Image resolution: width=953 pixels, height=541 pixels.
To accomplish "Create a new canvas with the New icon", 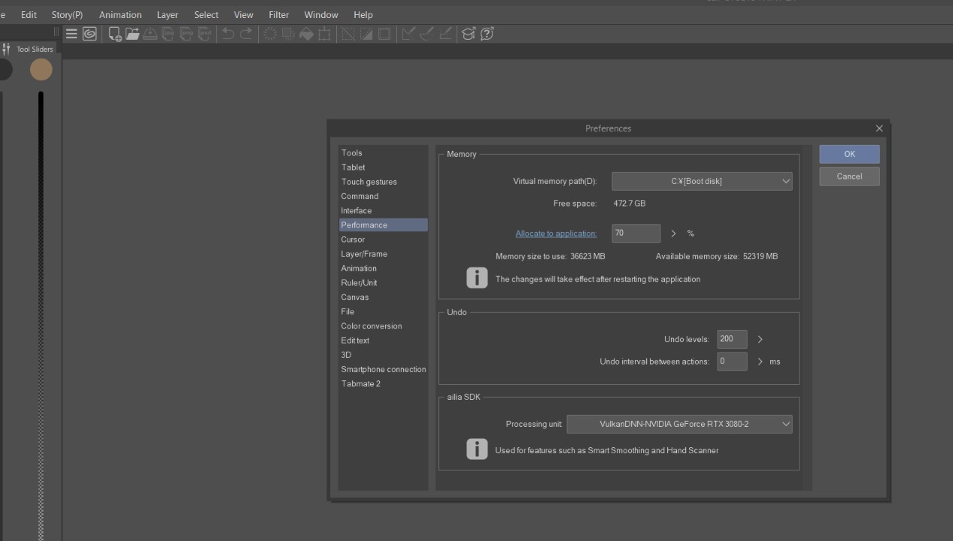I will pos(115,34).
